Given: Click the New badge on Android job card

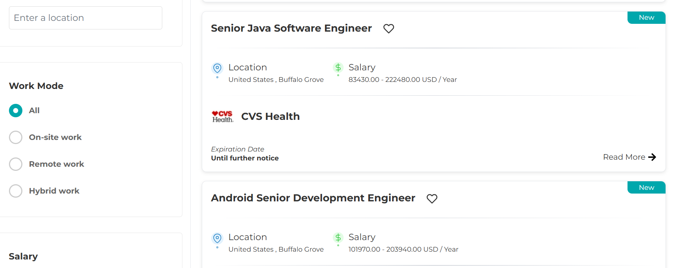Looking at the screenshot, I should click(x=647, y=188).
